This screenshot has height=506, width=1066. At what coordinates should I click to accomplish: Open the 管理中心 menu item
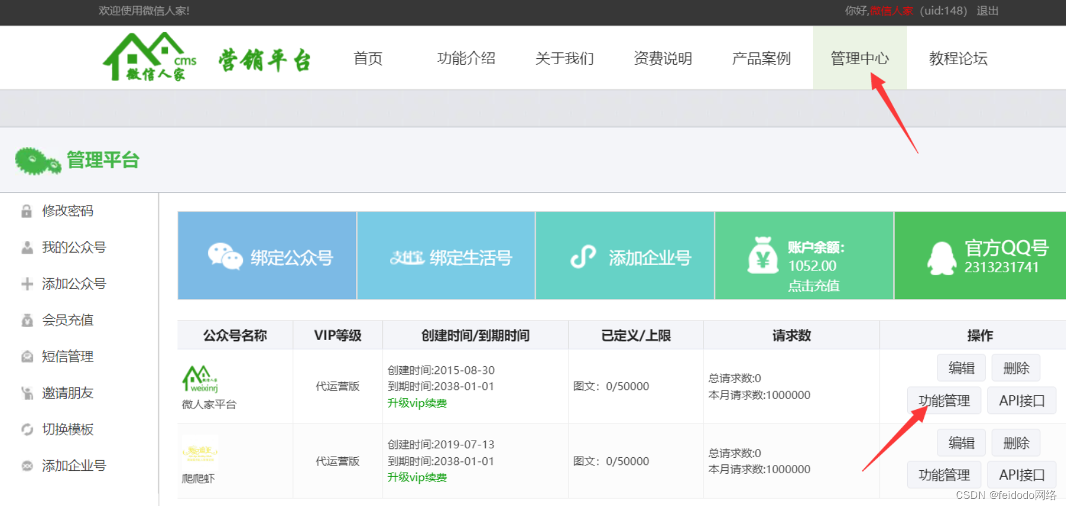click(x=859, y=58)
